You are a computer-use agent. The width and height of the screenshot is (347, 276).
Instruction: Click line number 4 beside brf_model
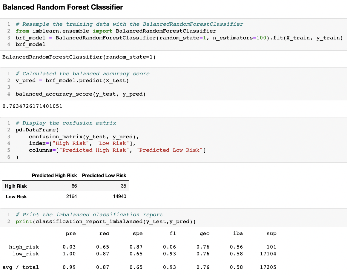click(8, 45)
